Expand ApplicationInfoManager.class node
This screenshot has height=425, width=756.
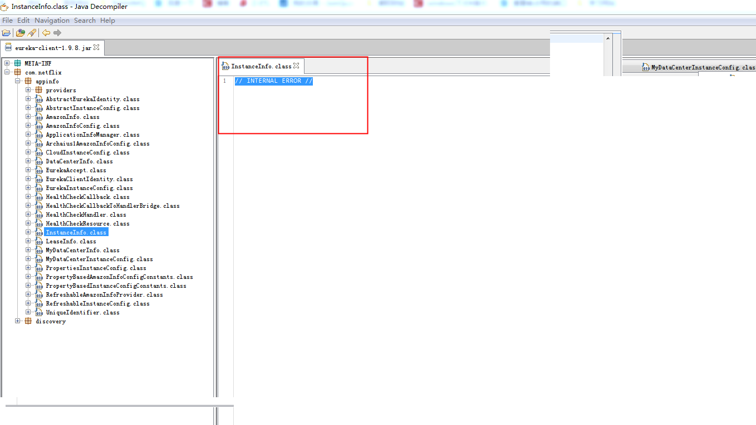click(28, 134)
